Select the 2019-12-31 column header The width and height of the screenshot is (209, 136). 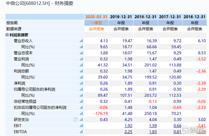[x=121, y=17]
